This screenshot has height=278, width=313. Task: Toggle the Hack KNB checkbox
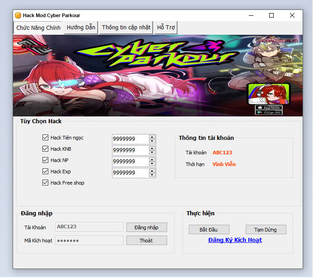pos(45,149)
